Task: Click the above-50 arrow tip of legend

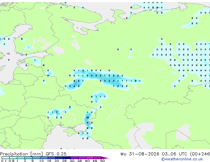Action: tap(105, 158)
